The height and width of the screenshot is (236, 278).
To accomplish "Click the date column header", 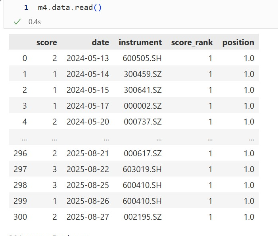I will coord(100,42).
